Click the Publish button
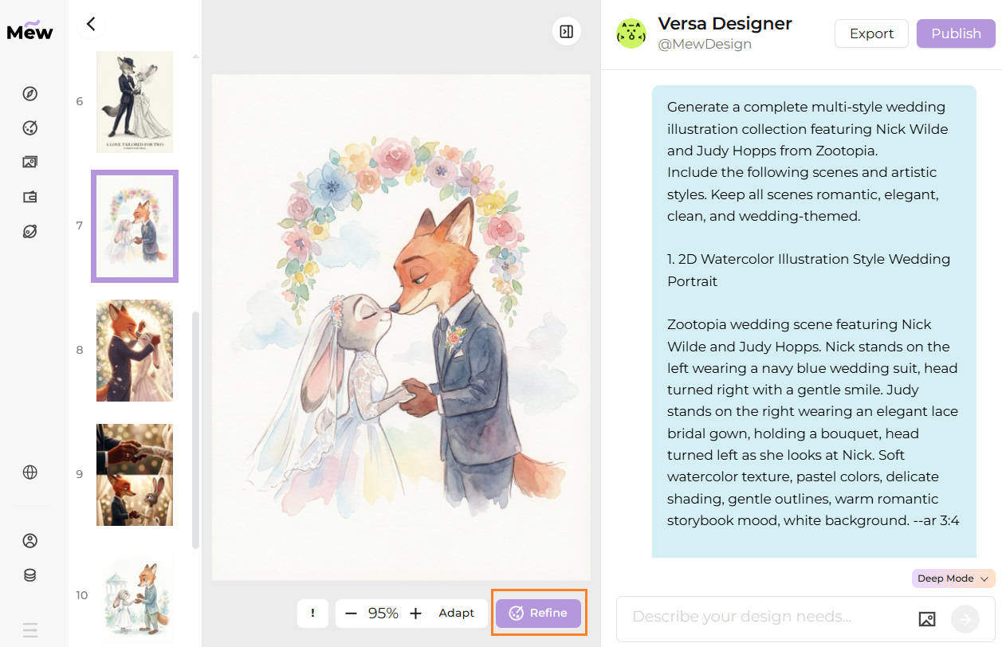Viewport: 1002px width, 647px height. tap(956, 33)
